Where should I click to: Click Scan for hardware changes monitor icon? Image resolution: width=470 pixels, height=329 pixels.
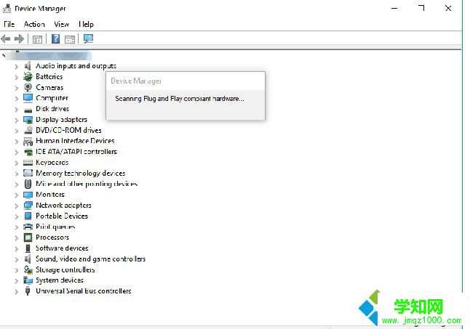[x=89, y=38]
